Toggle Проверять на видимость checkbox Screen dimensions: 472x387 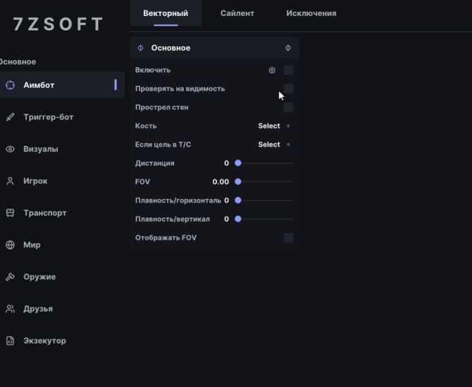[x=288, y=88]
